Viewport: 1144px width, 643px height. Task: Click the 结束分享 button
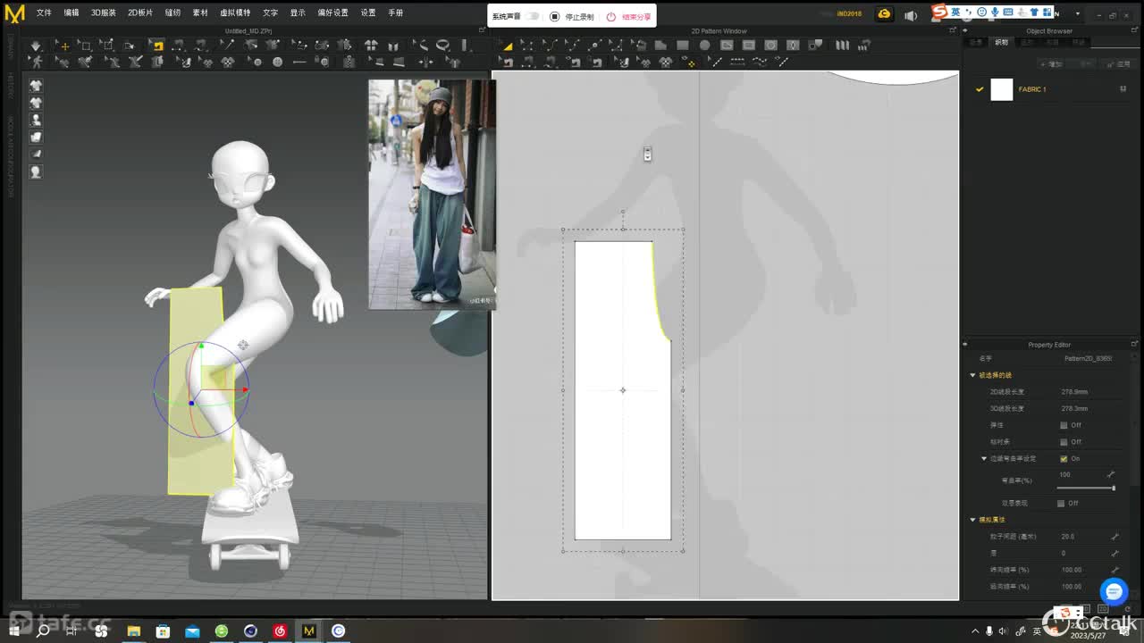629,16
